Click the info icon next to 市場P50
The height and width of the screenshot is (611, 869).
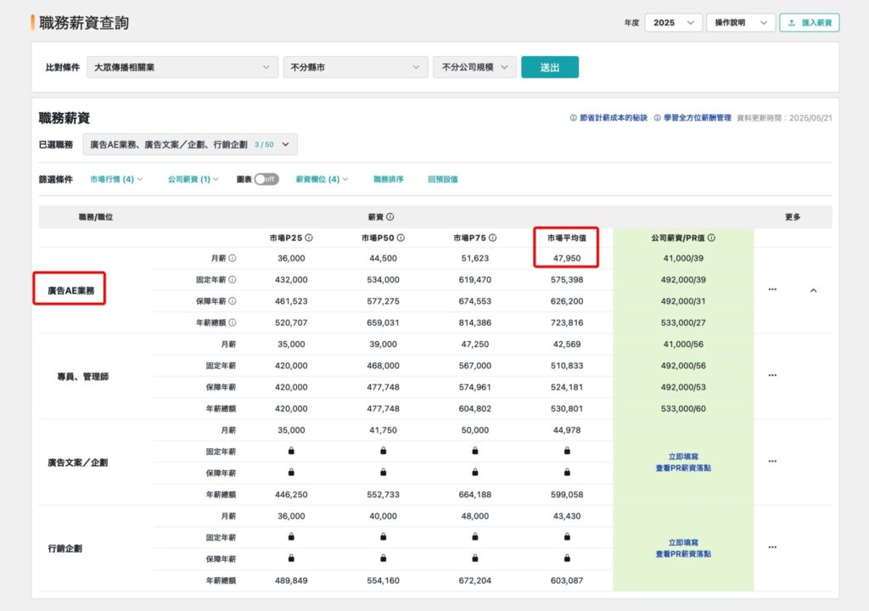401,238
